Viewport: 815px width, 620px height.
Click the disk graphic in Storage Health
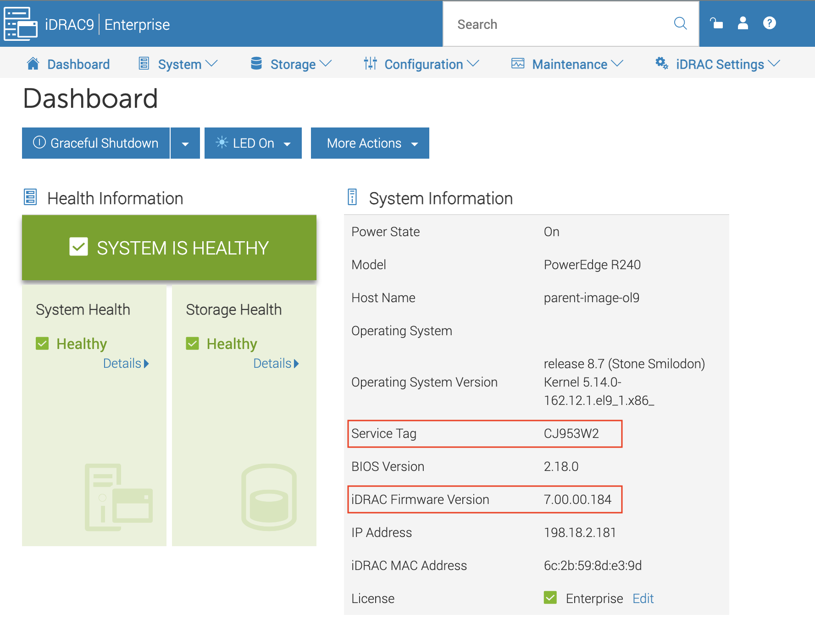pyautogui.click(x=269, y=497)
